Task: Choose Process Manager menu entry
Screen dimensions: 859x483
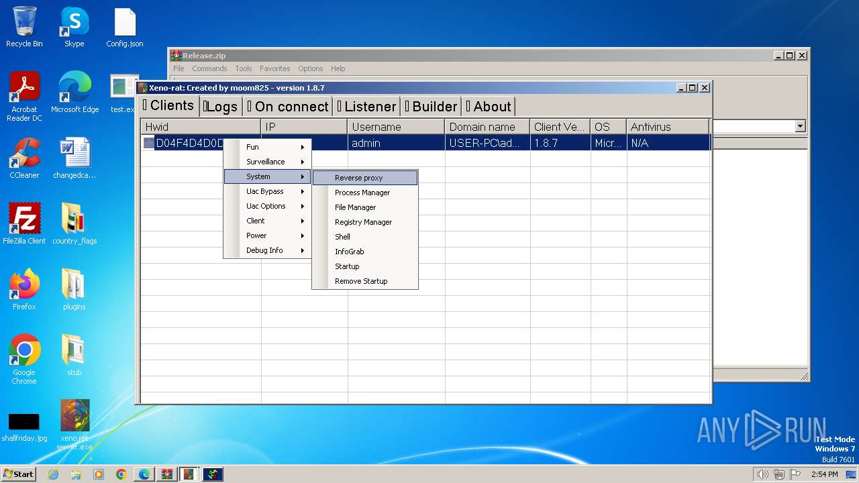Action: pos(365,193)
